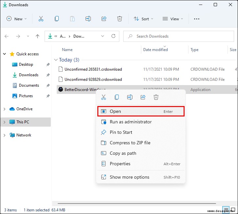Select Compress to ZIP file
238x214 pixels.
(x=141, y=143)
